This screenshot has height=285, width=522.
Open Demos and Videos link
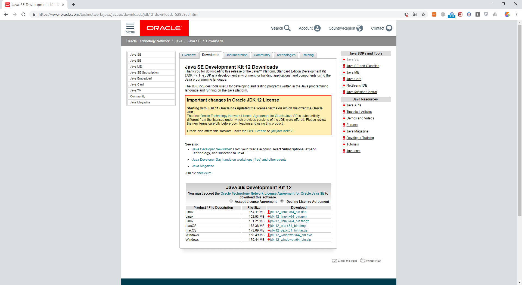[360, 118]
